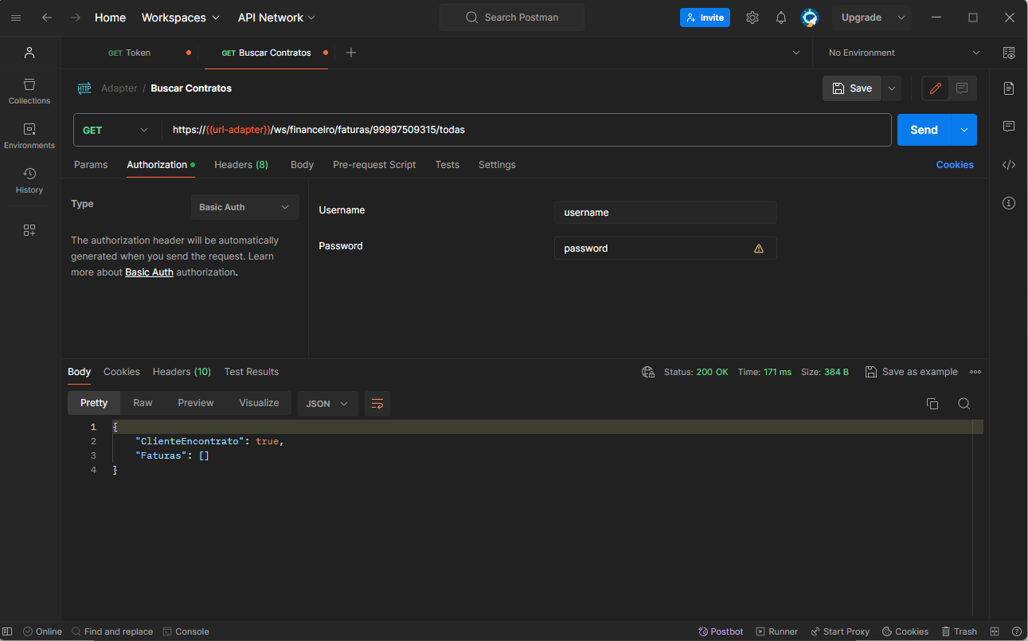The height and width of the screenshot is (641, 1028).
Task: Toggle the sidebar from status bar
Action: (x=8, y=631)
